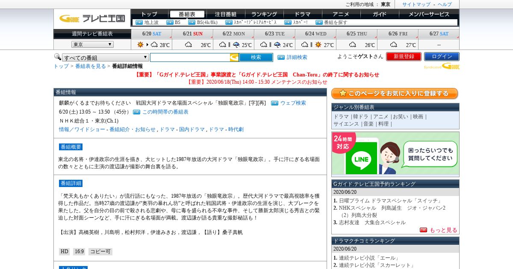
Task: Click the LINE 24時間対応 banner
Action: (x=395, y=154)
